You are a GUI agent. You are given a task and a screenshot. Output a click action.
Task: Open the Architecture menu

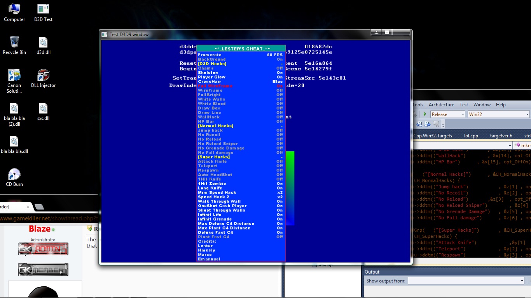441,105
